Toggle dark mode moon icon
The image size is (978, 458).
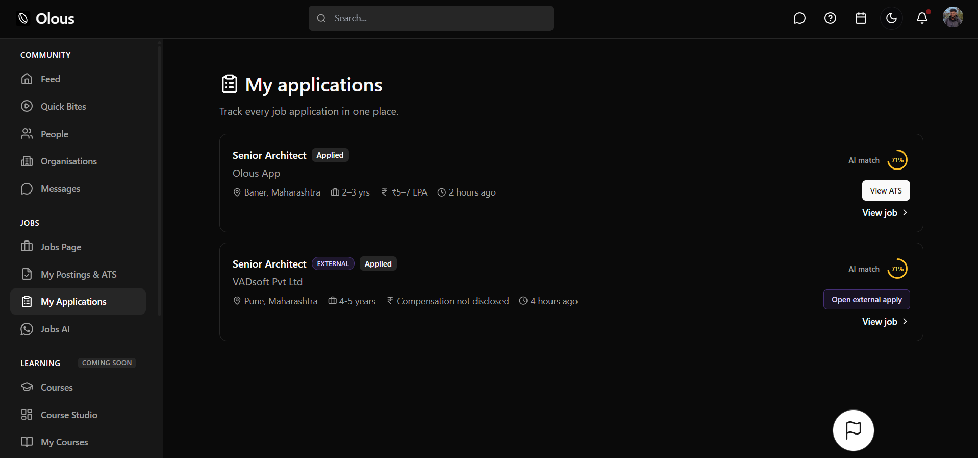[x=891, y=18]
